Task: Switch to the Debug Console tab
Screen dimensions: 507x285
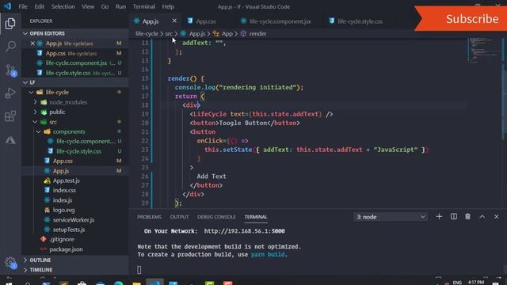Action: tap(216, 217)
